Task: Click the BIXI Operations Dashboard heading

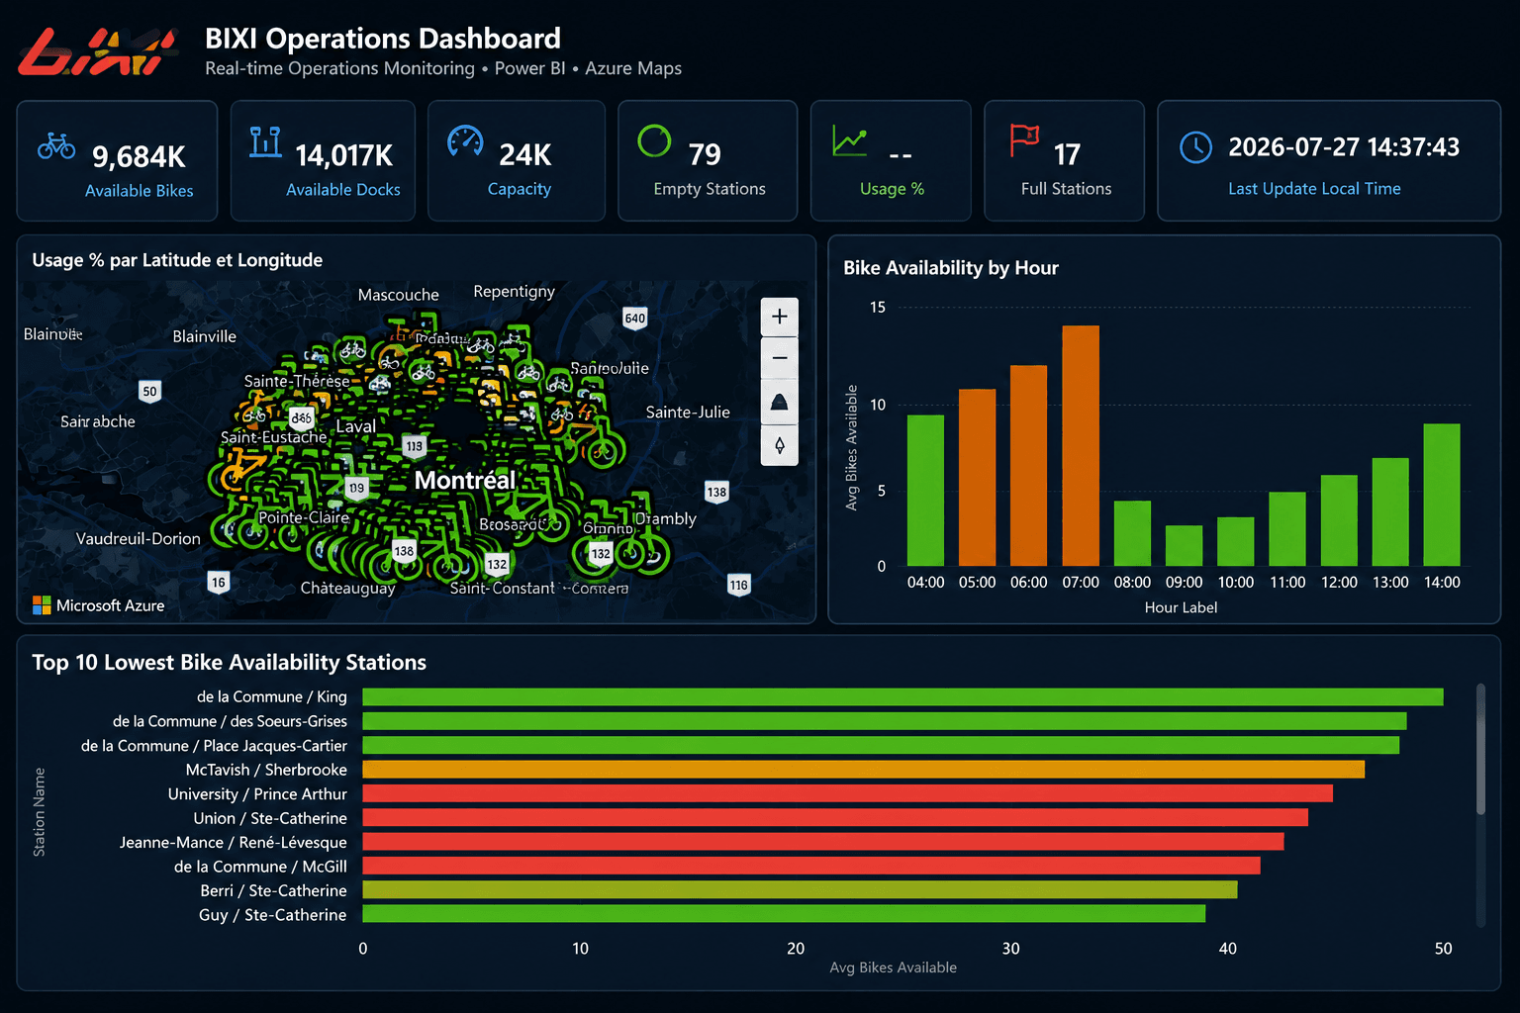Action: click(x=382, y=39)
